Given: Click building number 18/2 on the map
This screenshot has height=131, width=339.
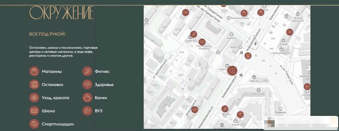Looking at the screenshot, I should tap(266, 80).
